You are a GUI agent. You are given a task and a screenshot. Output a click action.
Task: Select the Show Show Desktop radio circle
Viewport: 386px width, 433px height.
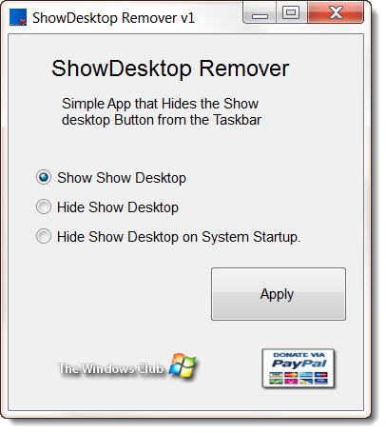[x=44, y=177]
